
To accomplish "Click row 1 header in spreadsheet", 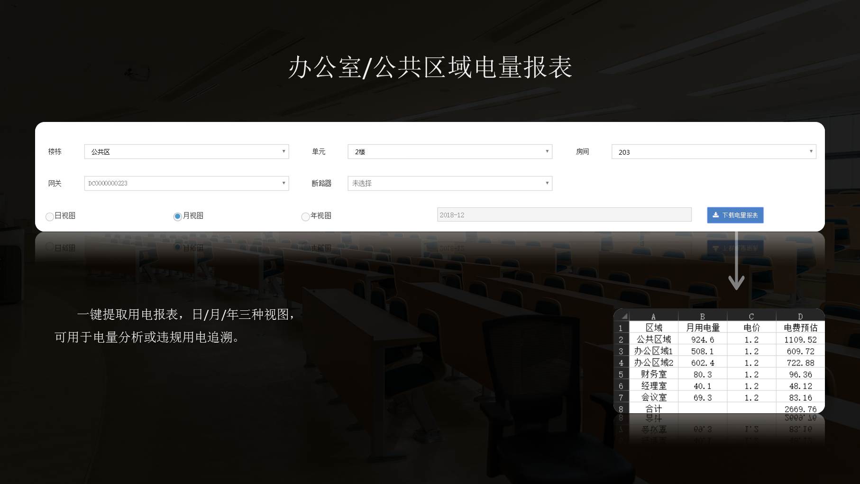I will [621, 328].
